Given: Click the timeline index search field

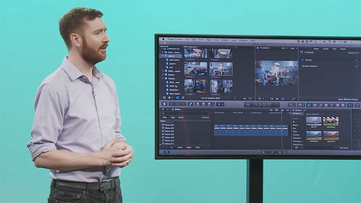Looking at the screenshot, I should pyautogui.click(x=185, y=114).
